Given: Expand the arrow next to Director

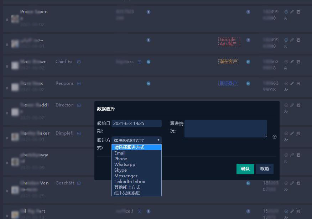Looking at the screenshot, I should [x=79, y=105].
